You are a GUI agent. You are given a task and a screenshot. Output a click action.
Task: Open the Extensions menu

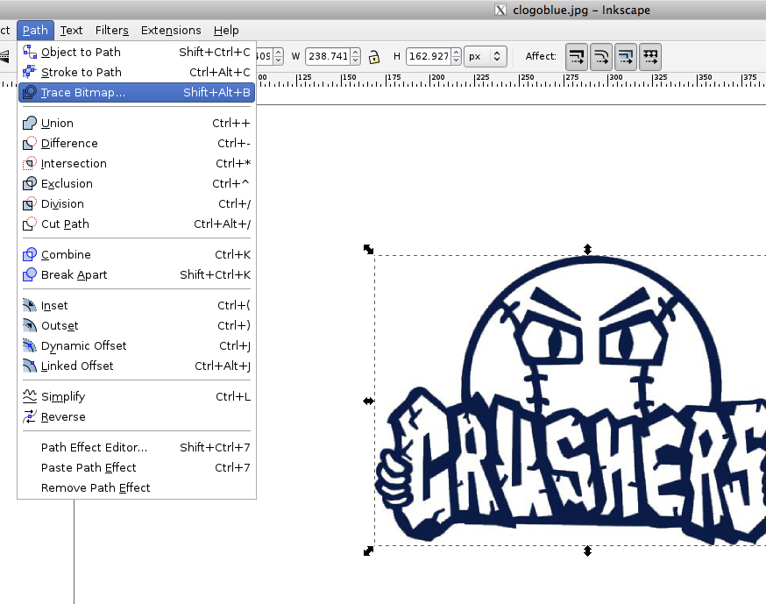pos(171,30)
